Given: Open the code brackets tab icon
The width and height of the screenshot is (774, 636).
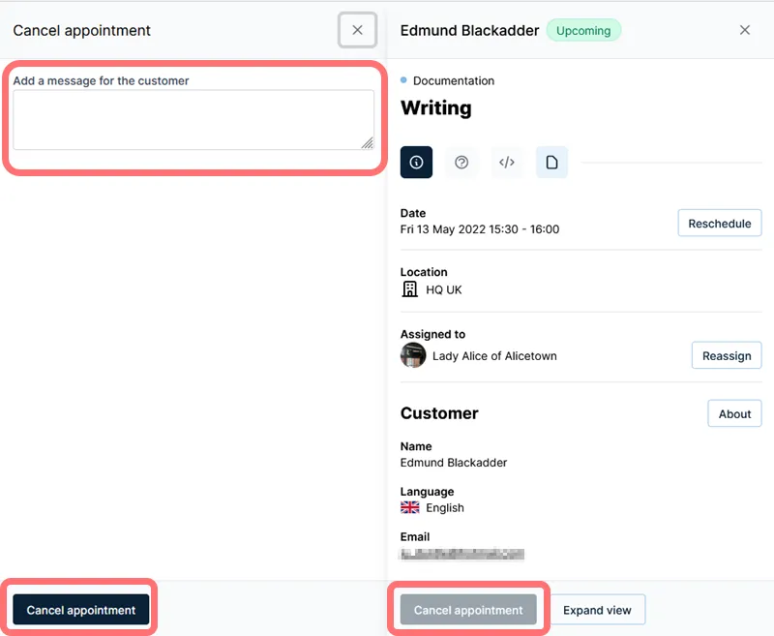Looking at the screenshot, I should coord(507,162).
